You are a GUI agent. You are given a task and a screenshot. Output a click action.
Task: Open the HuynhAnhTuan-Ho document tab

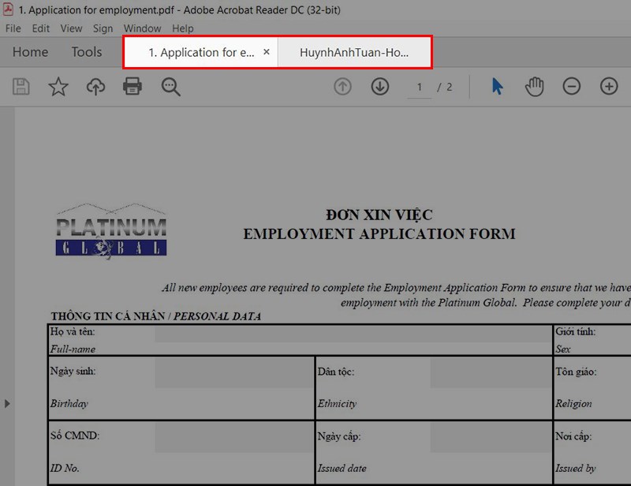[355, 52]
